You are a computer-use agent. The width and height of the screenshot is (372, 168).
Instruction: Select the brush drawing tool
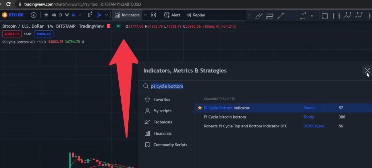(259, 16)
